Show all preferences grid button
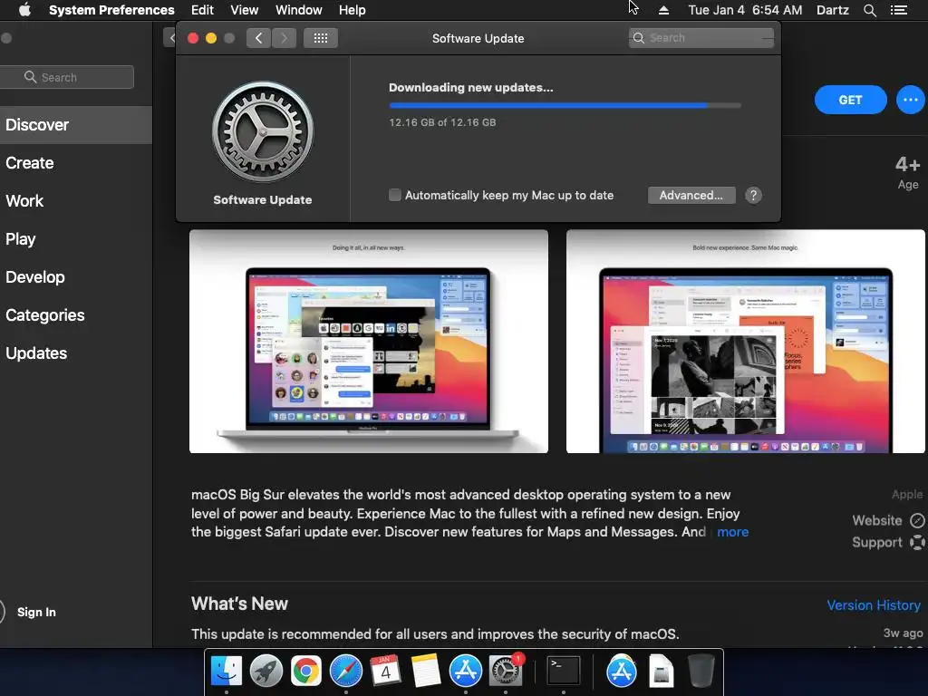 coord(321,38)
